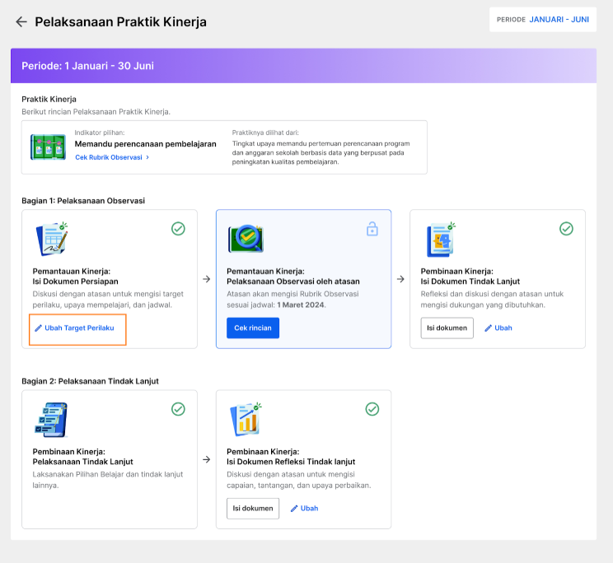Go back using the left arrow icon
The image size is (613, 563).
pos(21,22)
